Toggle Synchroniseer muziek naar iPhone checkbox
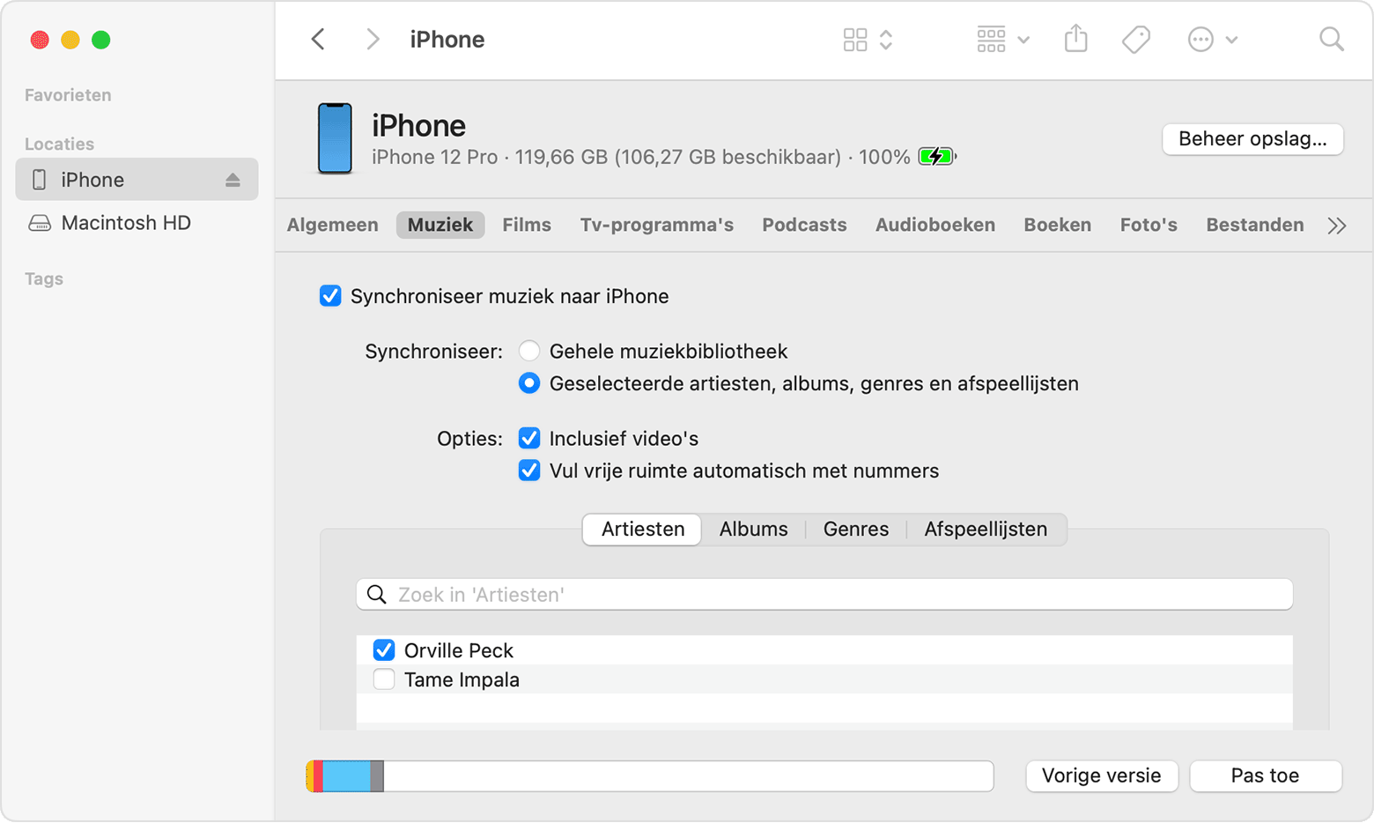Image resolution: width=1374 pixels, height=823 pixels. (x=330, y=296)
